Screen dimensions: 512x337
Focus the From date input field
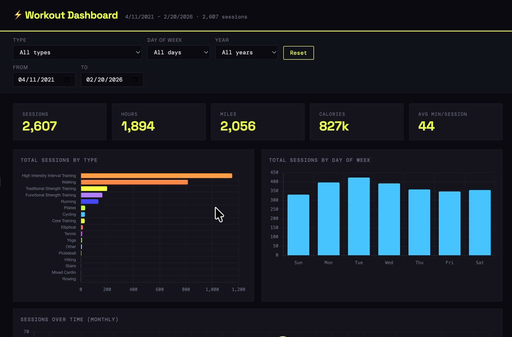pyautogui.click(x=37, y=80)
